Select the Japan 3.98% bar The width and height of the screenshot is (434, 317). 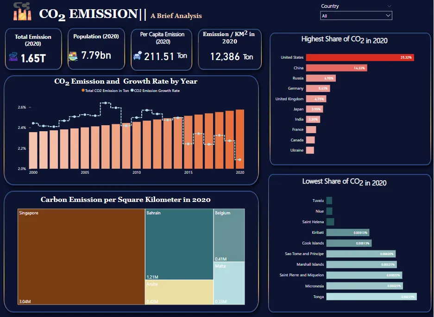point(314,109)
